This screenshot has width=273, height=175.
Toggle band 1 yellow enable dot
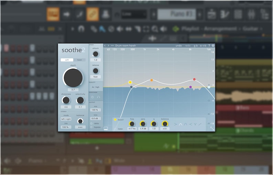[115, 120]
